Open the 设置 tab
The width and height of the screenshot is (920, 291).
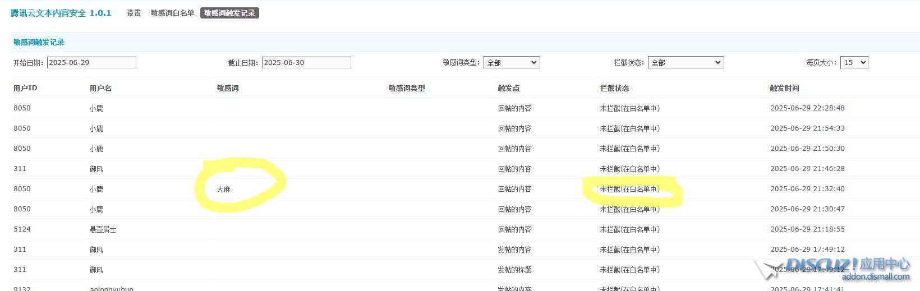tap(134, 13)
